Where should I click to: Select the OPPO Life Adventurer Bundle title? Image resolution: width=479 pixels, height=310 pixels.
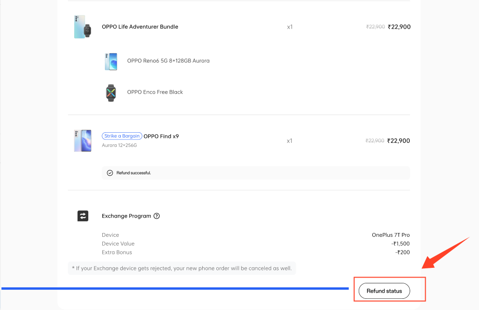(140, 27)
